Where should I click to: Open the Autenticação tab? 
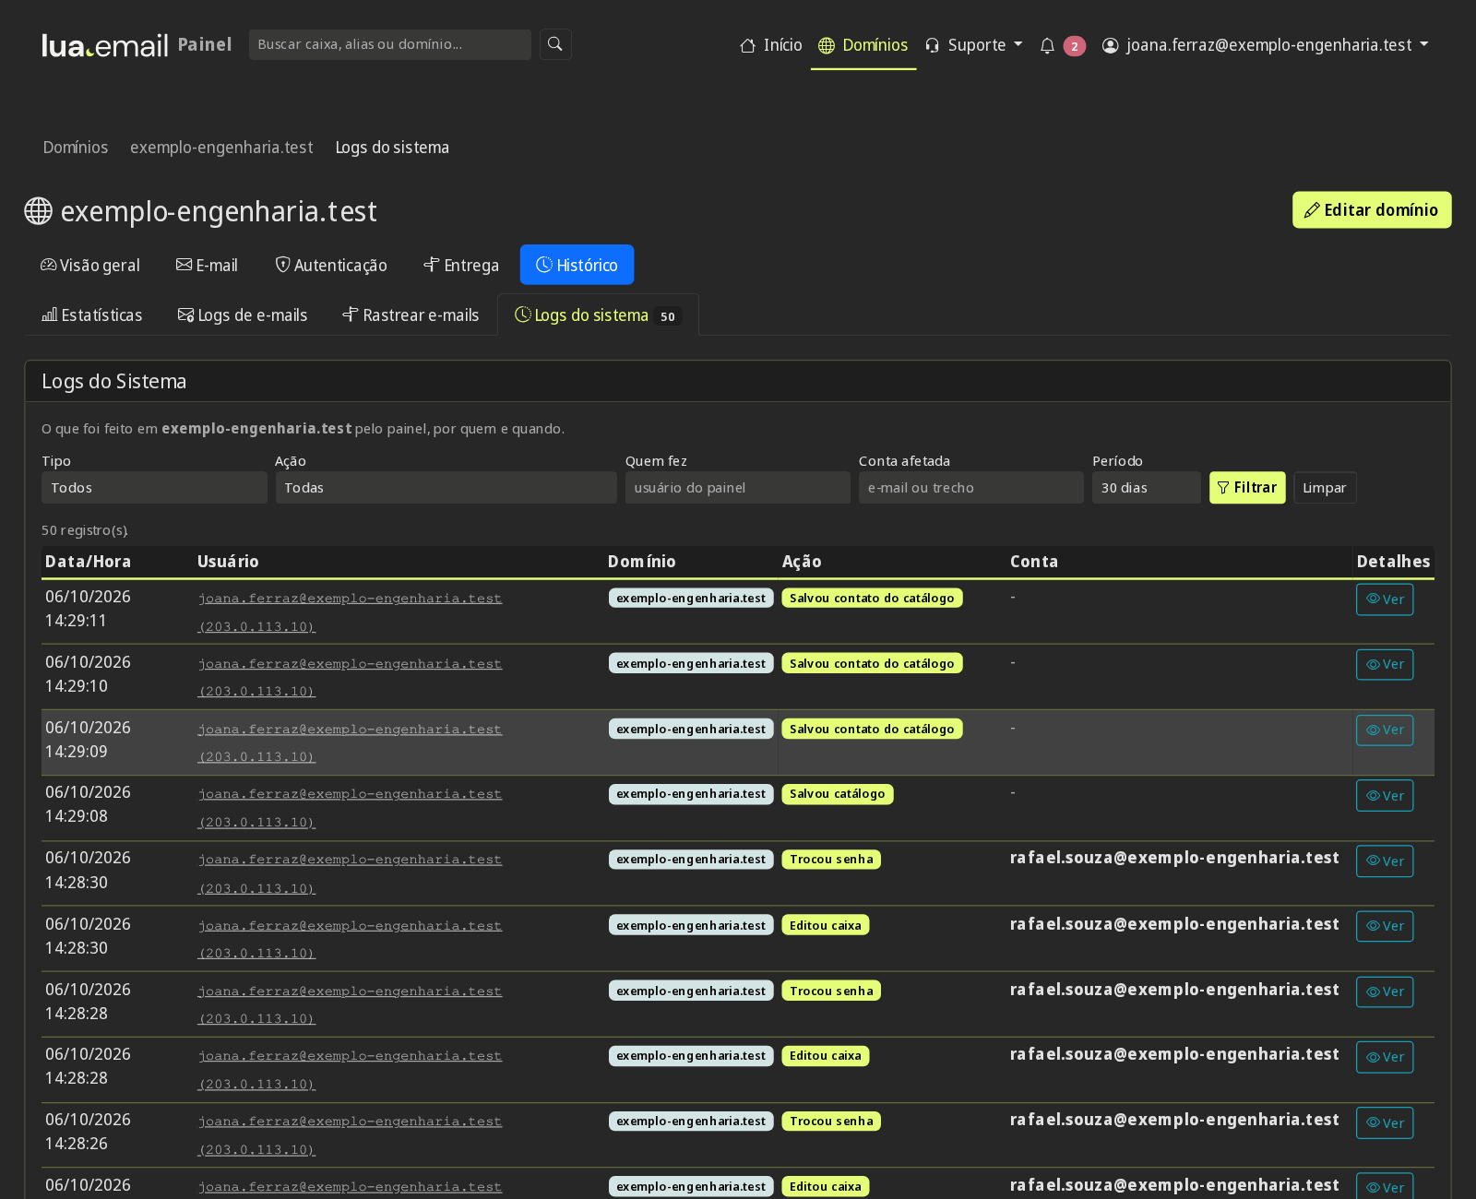coord(331,266)
